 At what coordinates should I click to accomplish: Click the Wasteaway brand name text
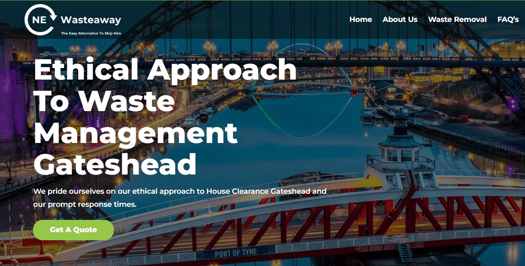tap(91, 20)
